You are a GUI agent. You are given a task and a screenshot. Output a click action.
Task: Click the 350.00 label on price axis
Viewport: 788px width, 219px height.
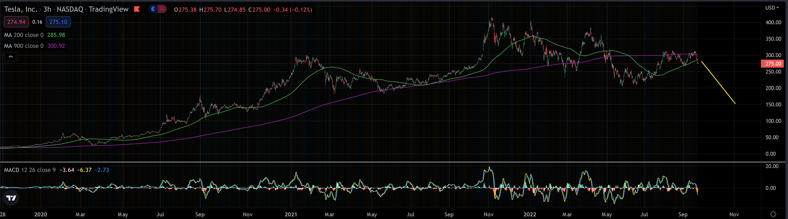pyautogui.click(x=773, y=39)
